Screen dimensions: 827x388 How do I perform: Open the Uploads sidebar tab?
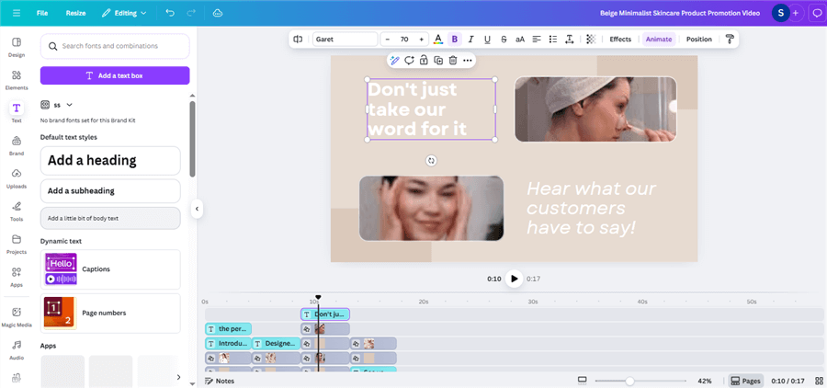(x=17, y=178)
